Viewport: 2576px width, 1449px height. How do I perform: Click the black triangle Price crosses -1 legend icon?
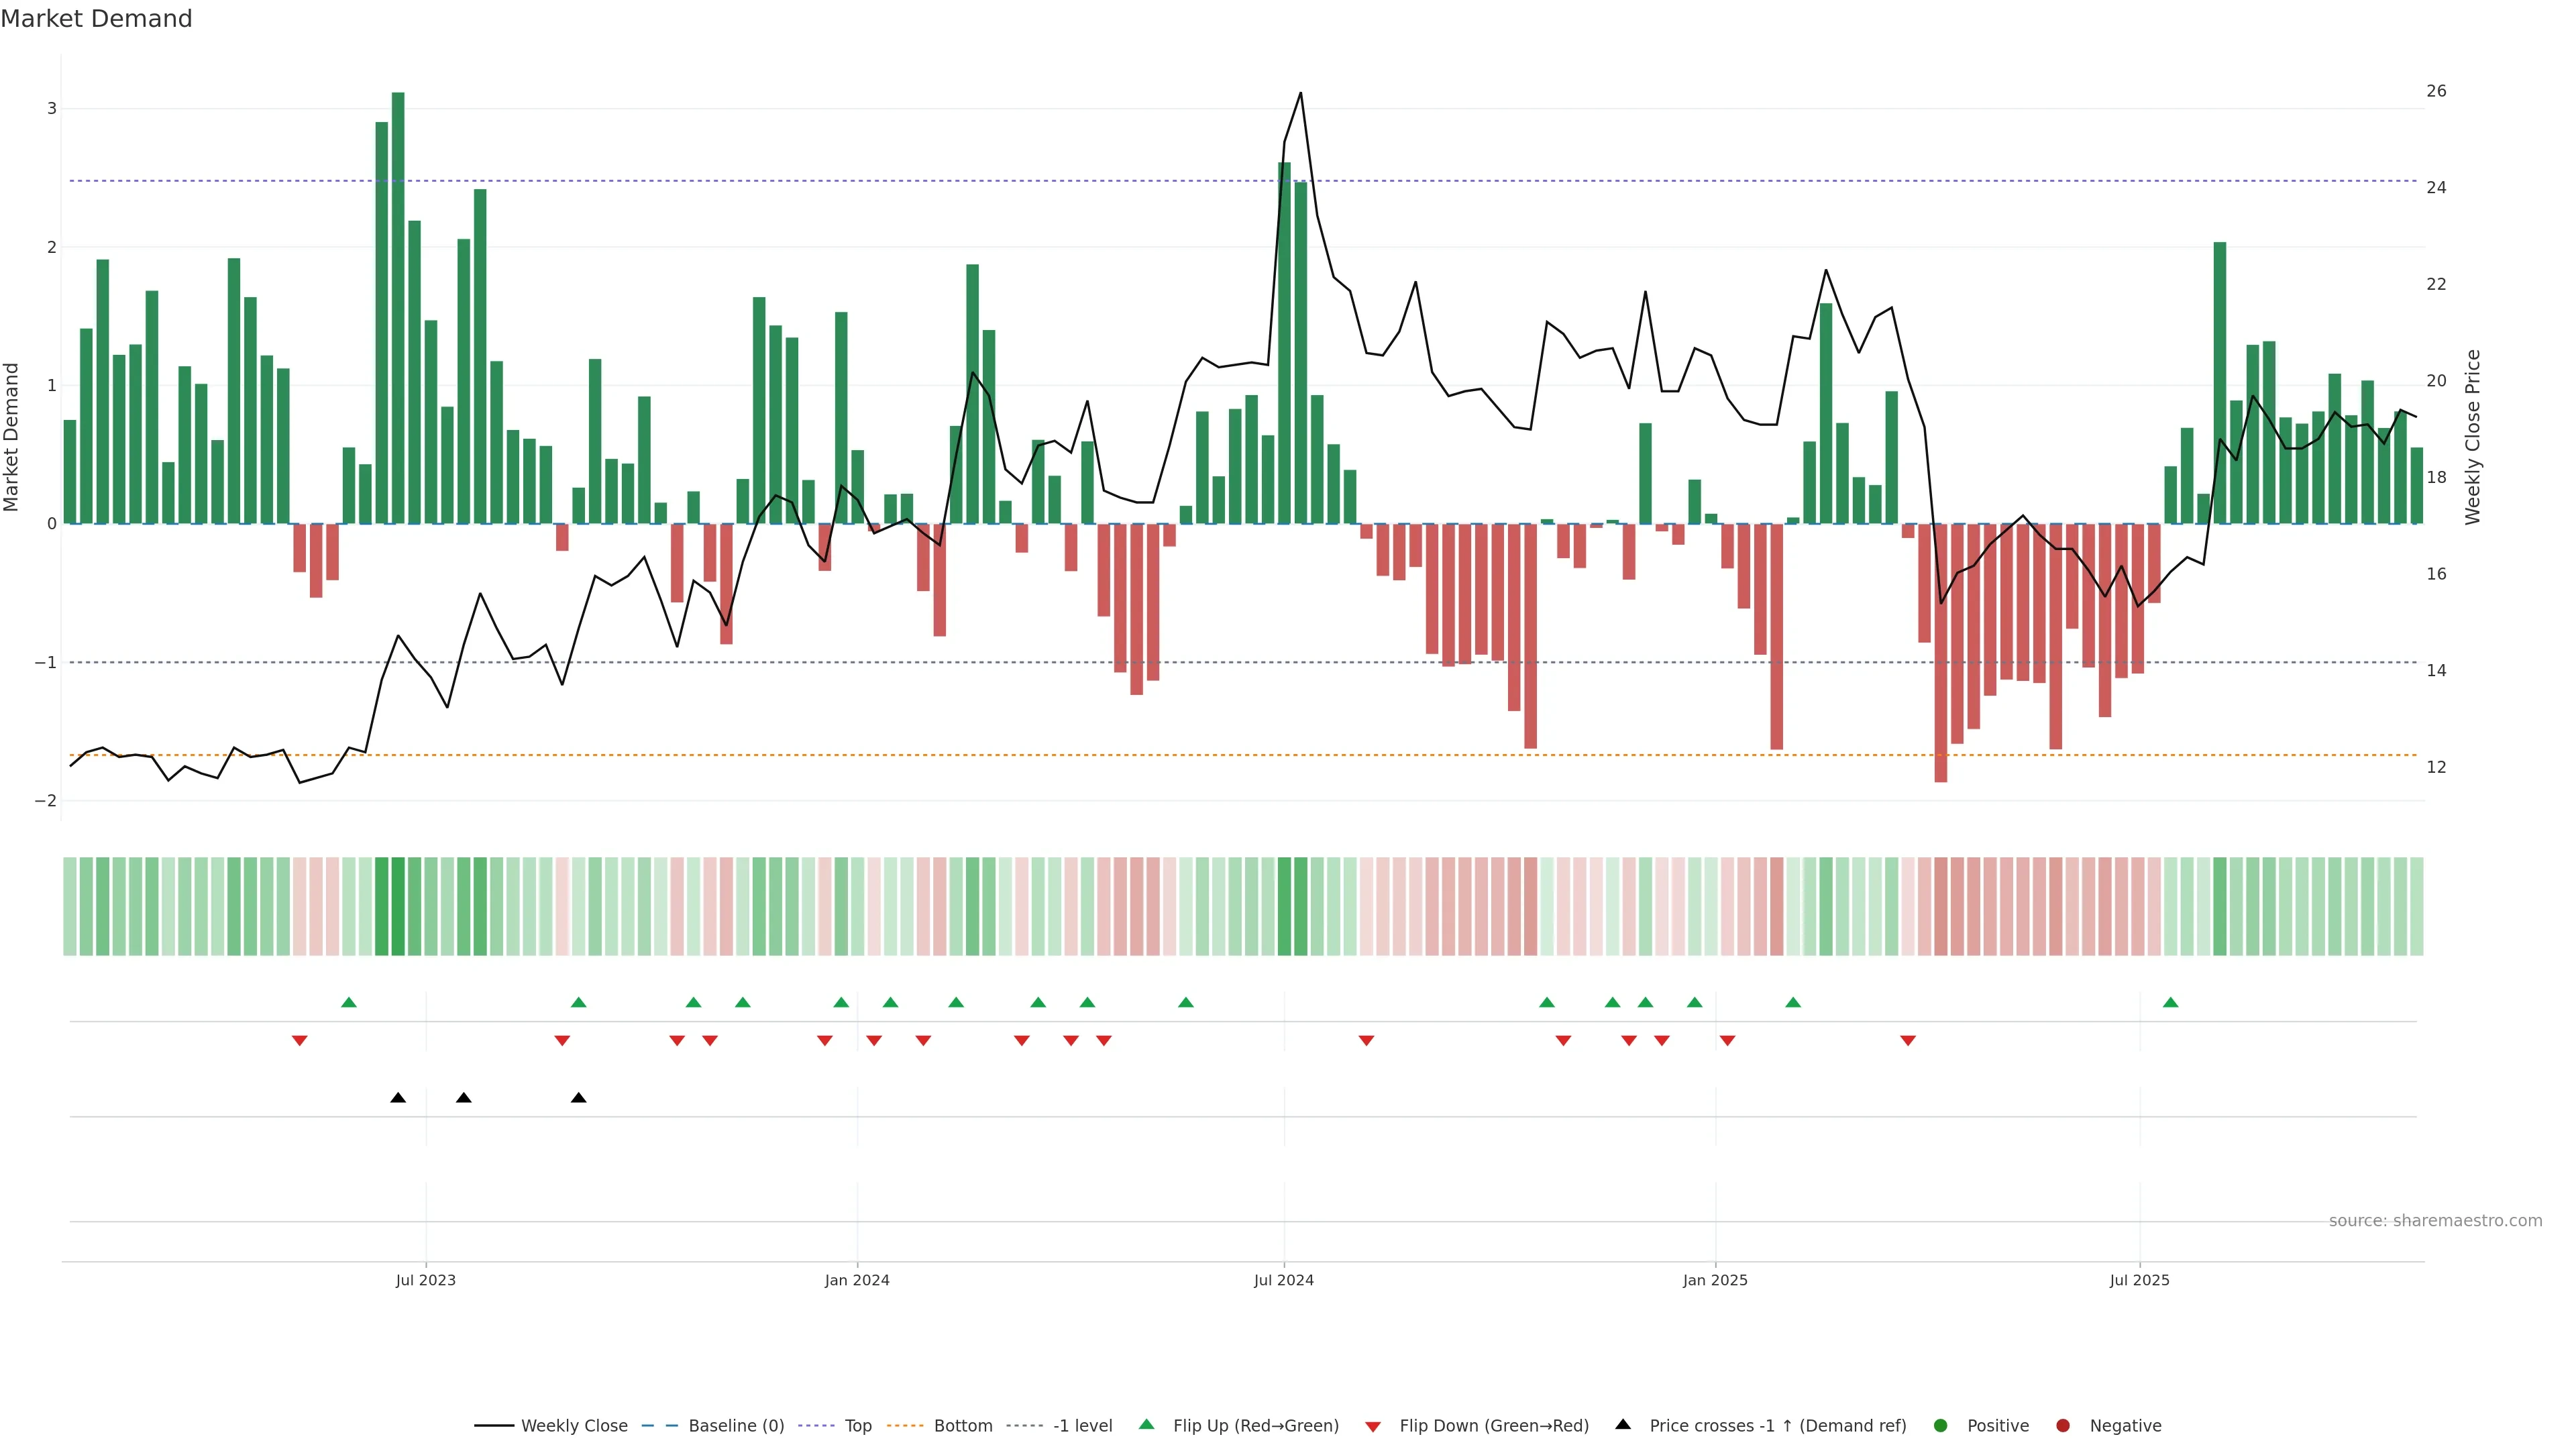coord(1623,1425)
